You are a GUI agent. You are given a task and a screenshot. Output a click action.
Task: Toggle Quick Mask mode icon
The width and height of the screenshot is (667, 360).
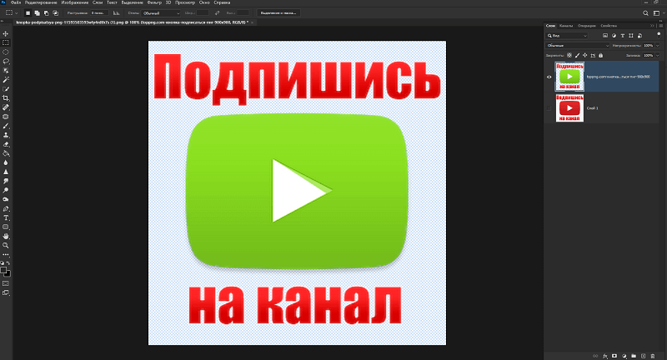pyautogui.click(x=6, y=283)
